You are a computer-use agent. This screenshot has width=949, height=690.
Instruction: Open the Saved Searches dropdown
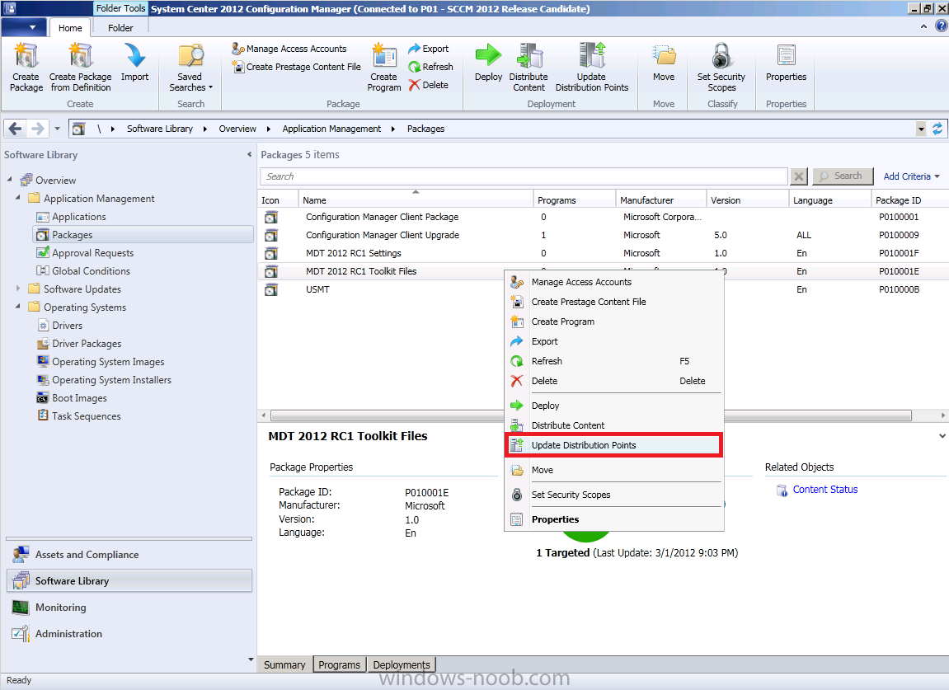(x=190, y=67)
